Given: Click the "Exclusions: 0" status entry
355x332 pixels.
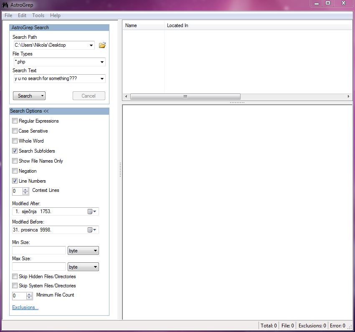Looking at the screenshot, I should click(x=312, y=325).
